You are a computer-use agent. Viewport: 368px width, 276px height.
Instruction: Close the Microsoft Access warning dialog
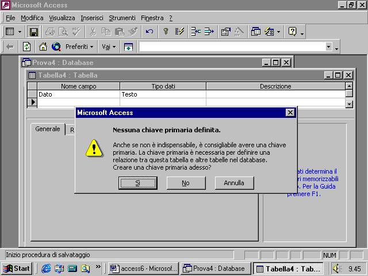click(x=290, y=113)
